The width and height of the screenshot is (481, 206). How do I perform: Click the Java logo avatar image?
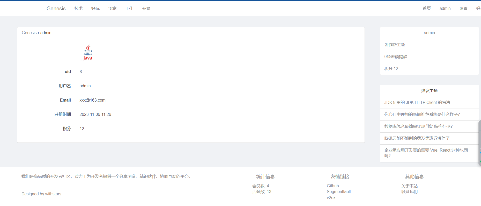point(88,52)
